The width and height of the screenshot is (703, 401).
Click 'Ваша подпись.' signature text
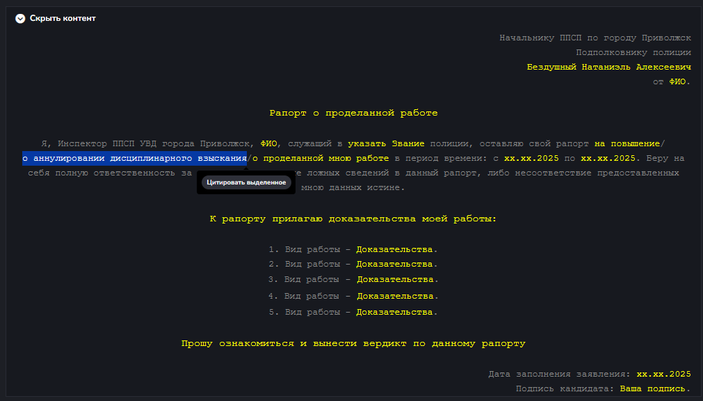tap(656, 389)
